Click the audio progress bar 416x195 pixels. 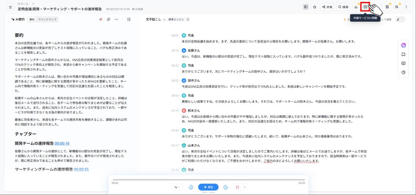pos(208,180)
